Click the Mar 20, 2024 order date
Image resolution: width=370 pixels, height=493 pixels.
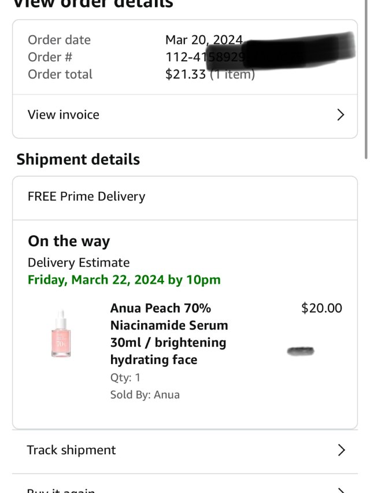click(x=204, y=40)
